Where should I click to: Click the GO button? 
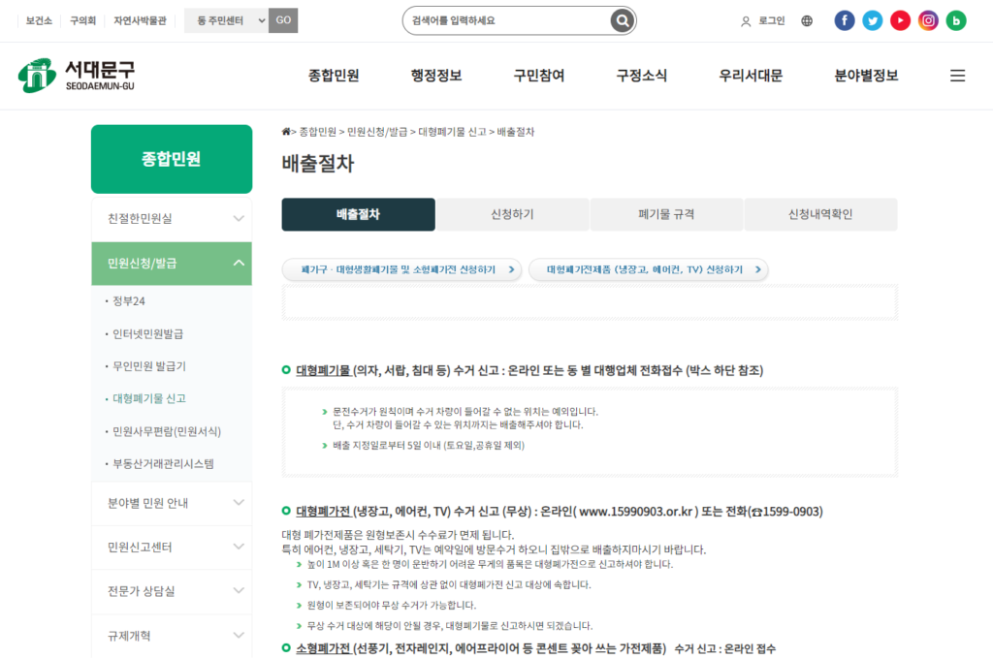[x=283, y=21]
